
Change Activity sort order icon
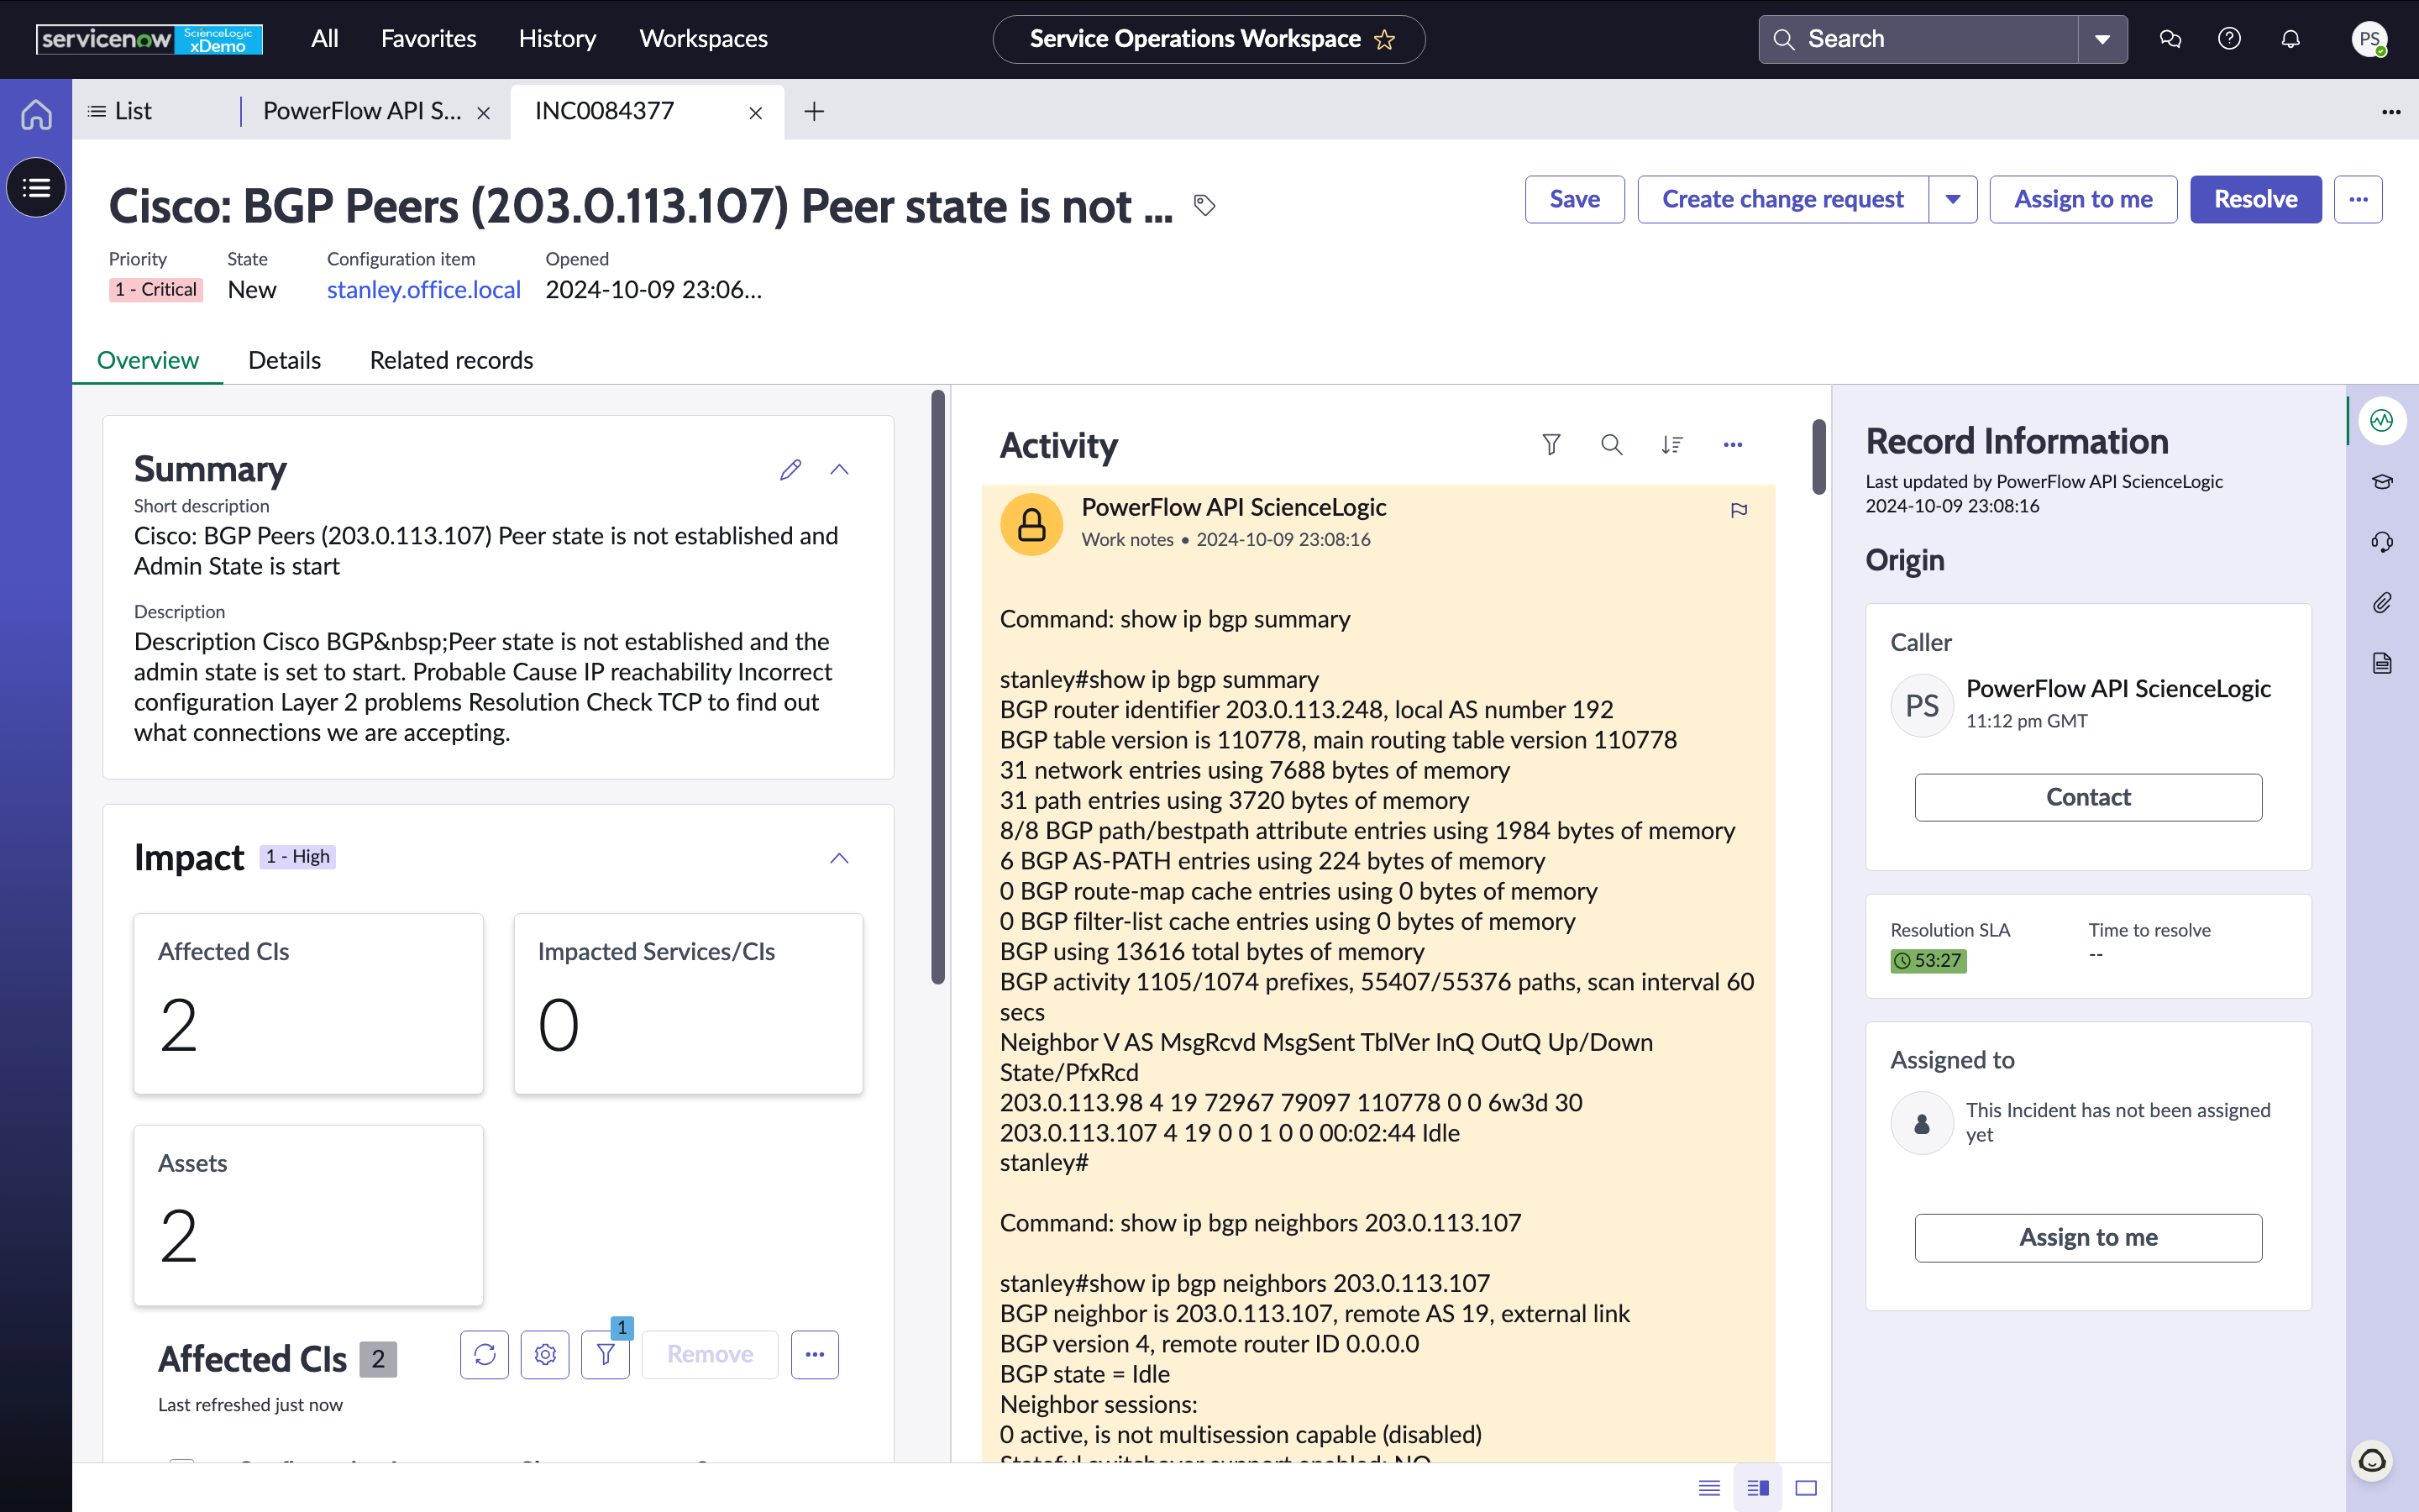[x=1672, y=444]
